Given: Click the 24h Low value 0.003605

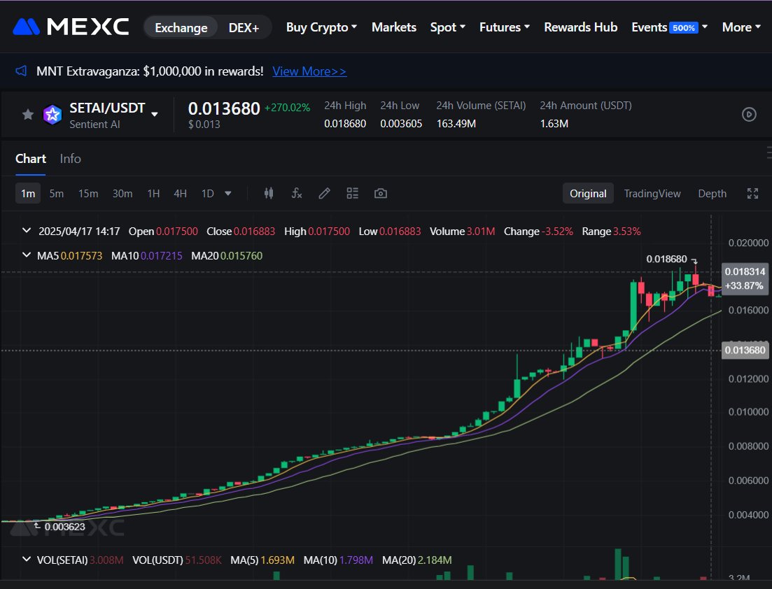Looking at the screenshot, I should (401, 124).
